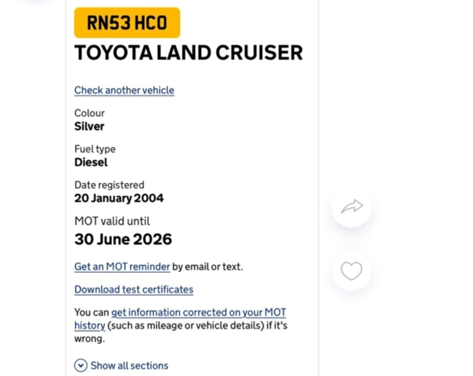Click the Colour label

(x=90, y=113)
